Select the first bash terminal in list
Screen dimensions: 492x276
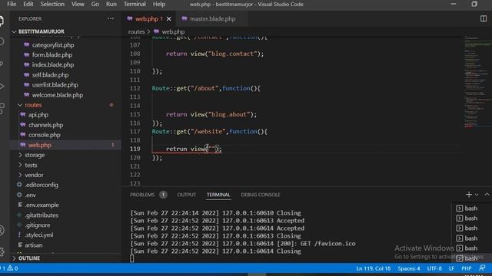(467, 209)
